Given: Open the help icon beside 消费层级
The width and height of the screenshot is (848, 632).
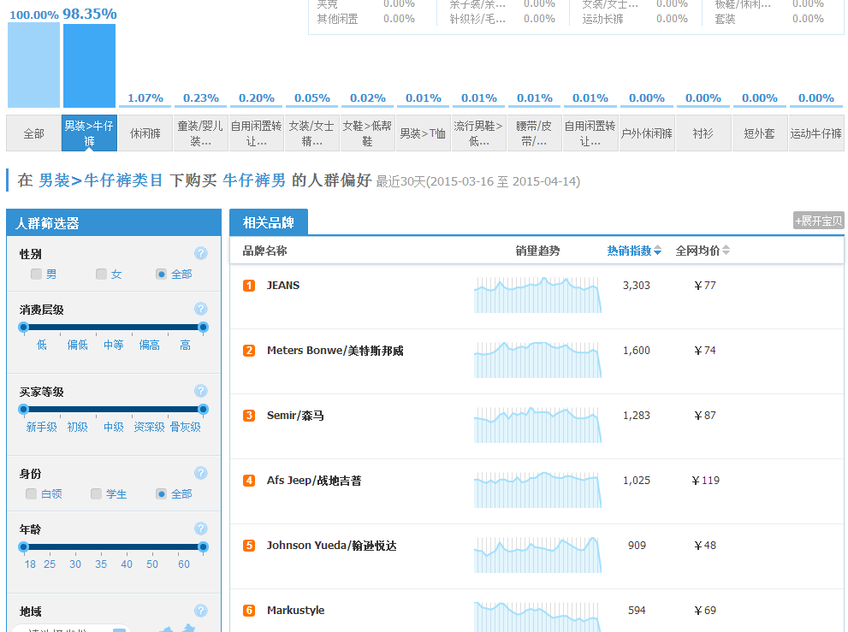Looking at the screenshot, I should point(200,309).
